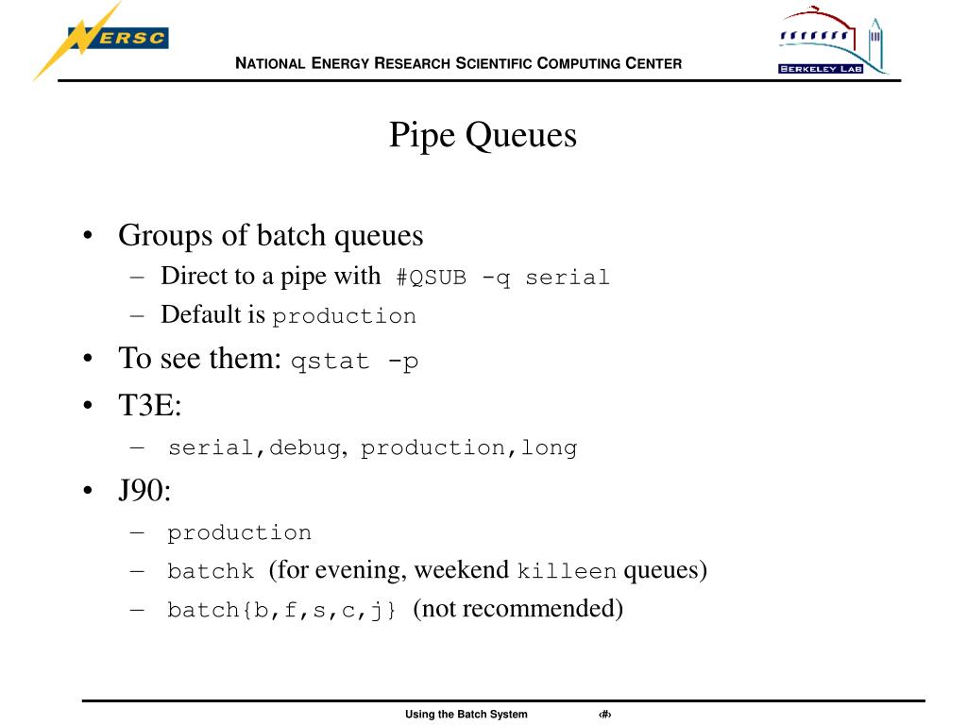Image resolution: width=967 pixels, height=725 pixels.
Task: Click the "(not recommended)" note
Action: tap(518, 609)
